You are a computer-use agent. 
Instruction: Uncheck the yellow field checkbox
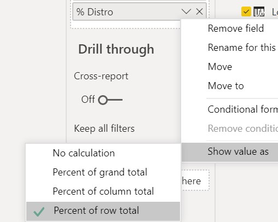tap(246, 11)
